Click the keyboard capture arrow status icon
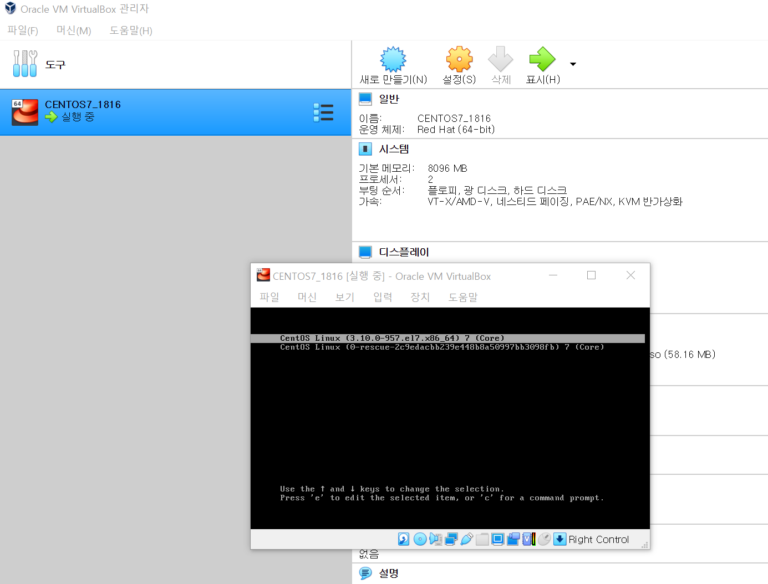The height and width of the screenshot is (584, 768). click(560, 539)
